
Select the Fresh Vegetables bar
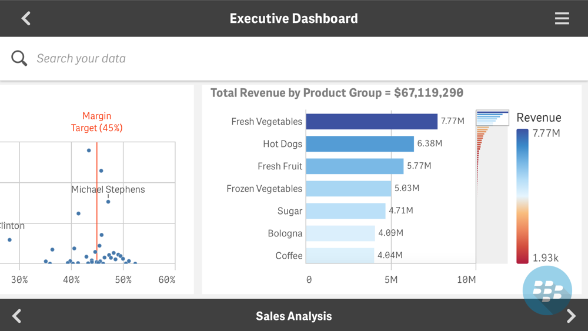click(x=372, y=122)
